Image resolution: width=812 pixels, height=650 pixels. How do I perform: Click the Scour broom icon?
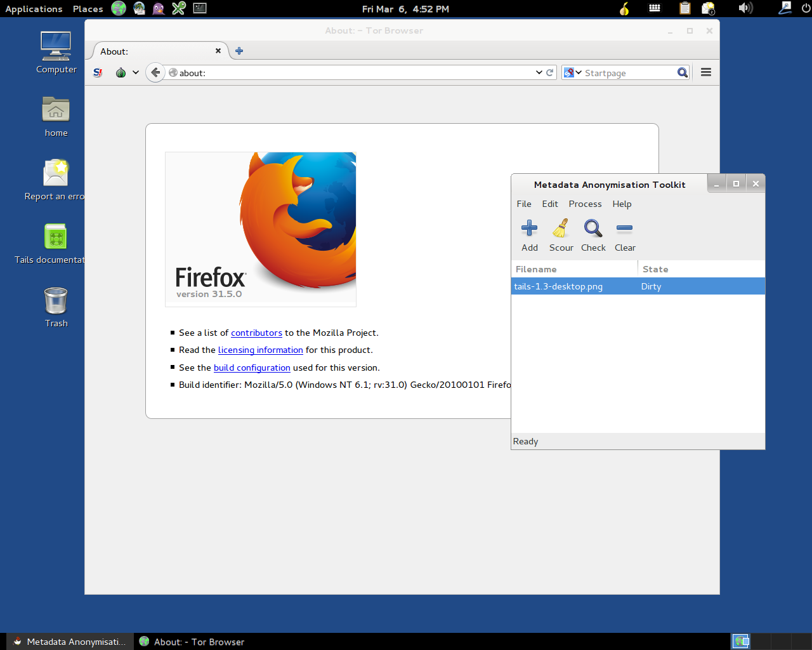pos(561,228)
